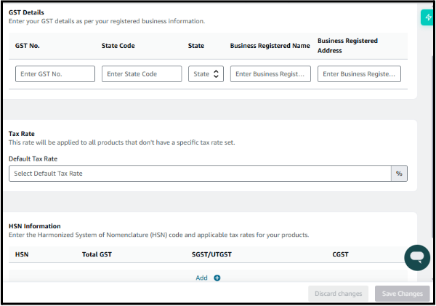The width and height of the screenshot is (436, 306).
Task: Click the CGST column header
Action: [x=340, y=254]
